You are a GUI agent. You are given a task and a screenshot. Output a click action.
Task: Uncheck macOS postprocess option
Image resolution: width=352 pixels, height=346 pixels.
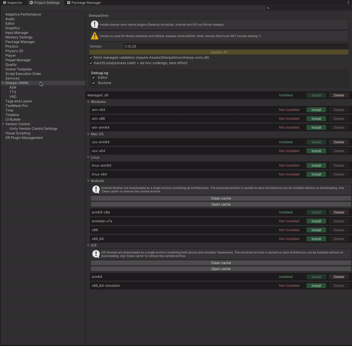tap(91, 63)
